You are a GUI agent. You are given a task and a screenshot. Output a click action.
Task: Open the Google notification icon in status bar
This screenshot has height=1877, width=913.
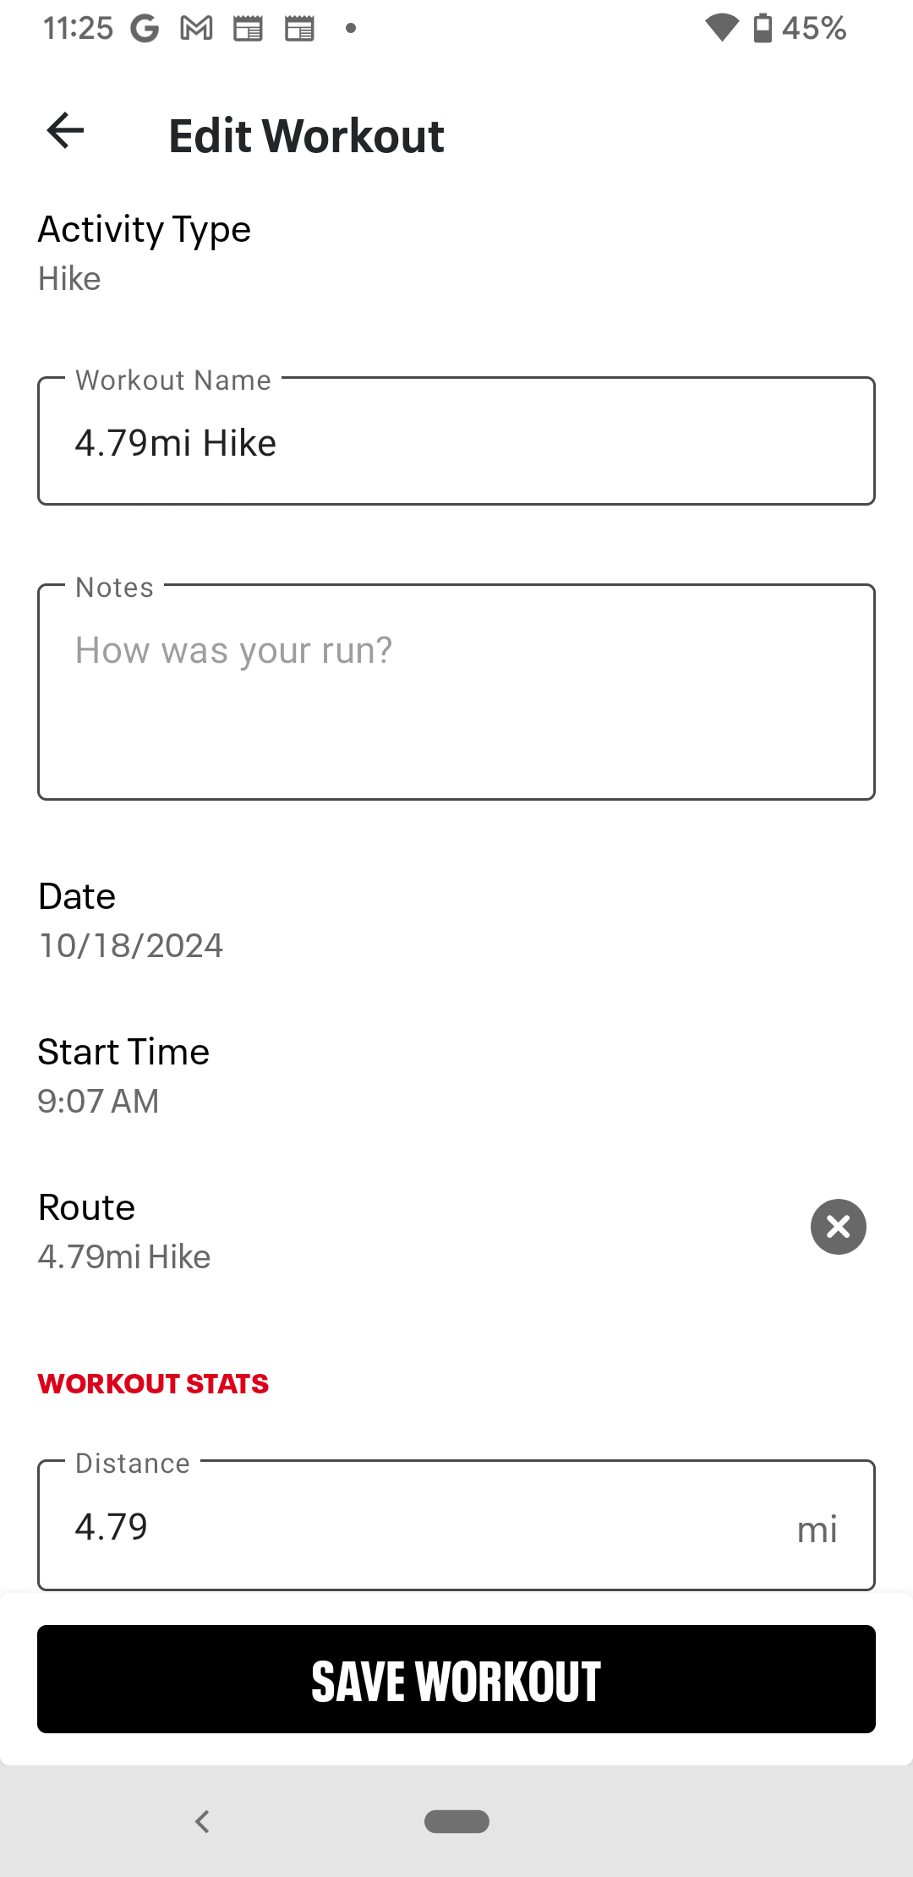pyautogui.click(x=145, y=29)
